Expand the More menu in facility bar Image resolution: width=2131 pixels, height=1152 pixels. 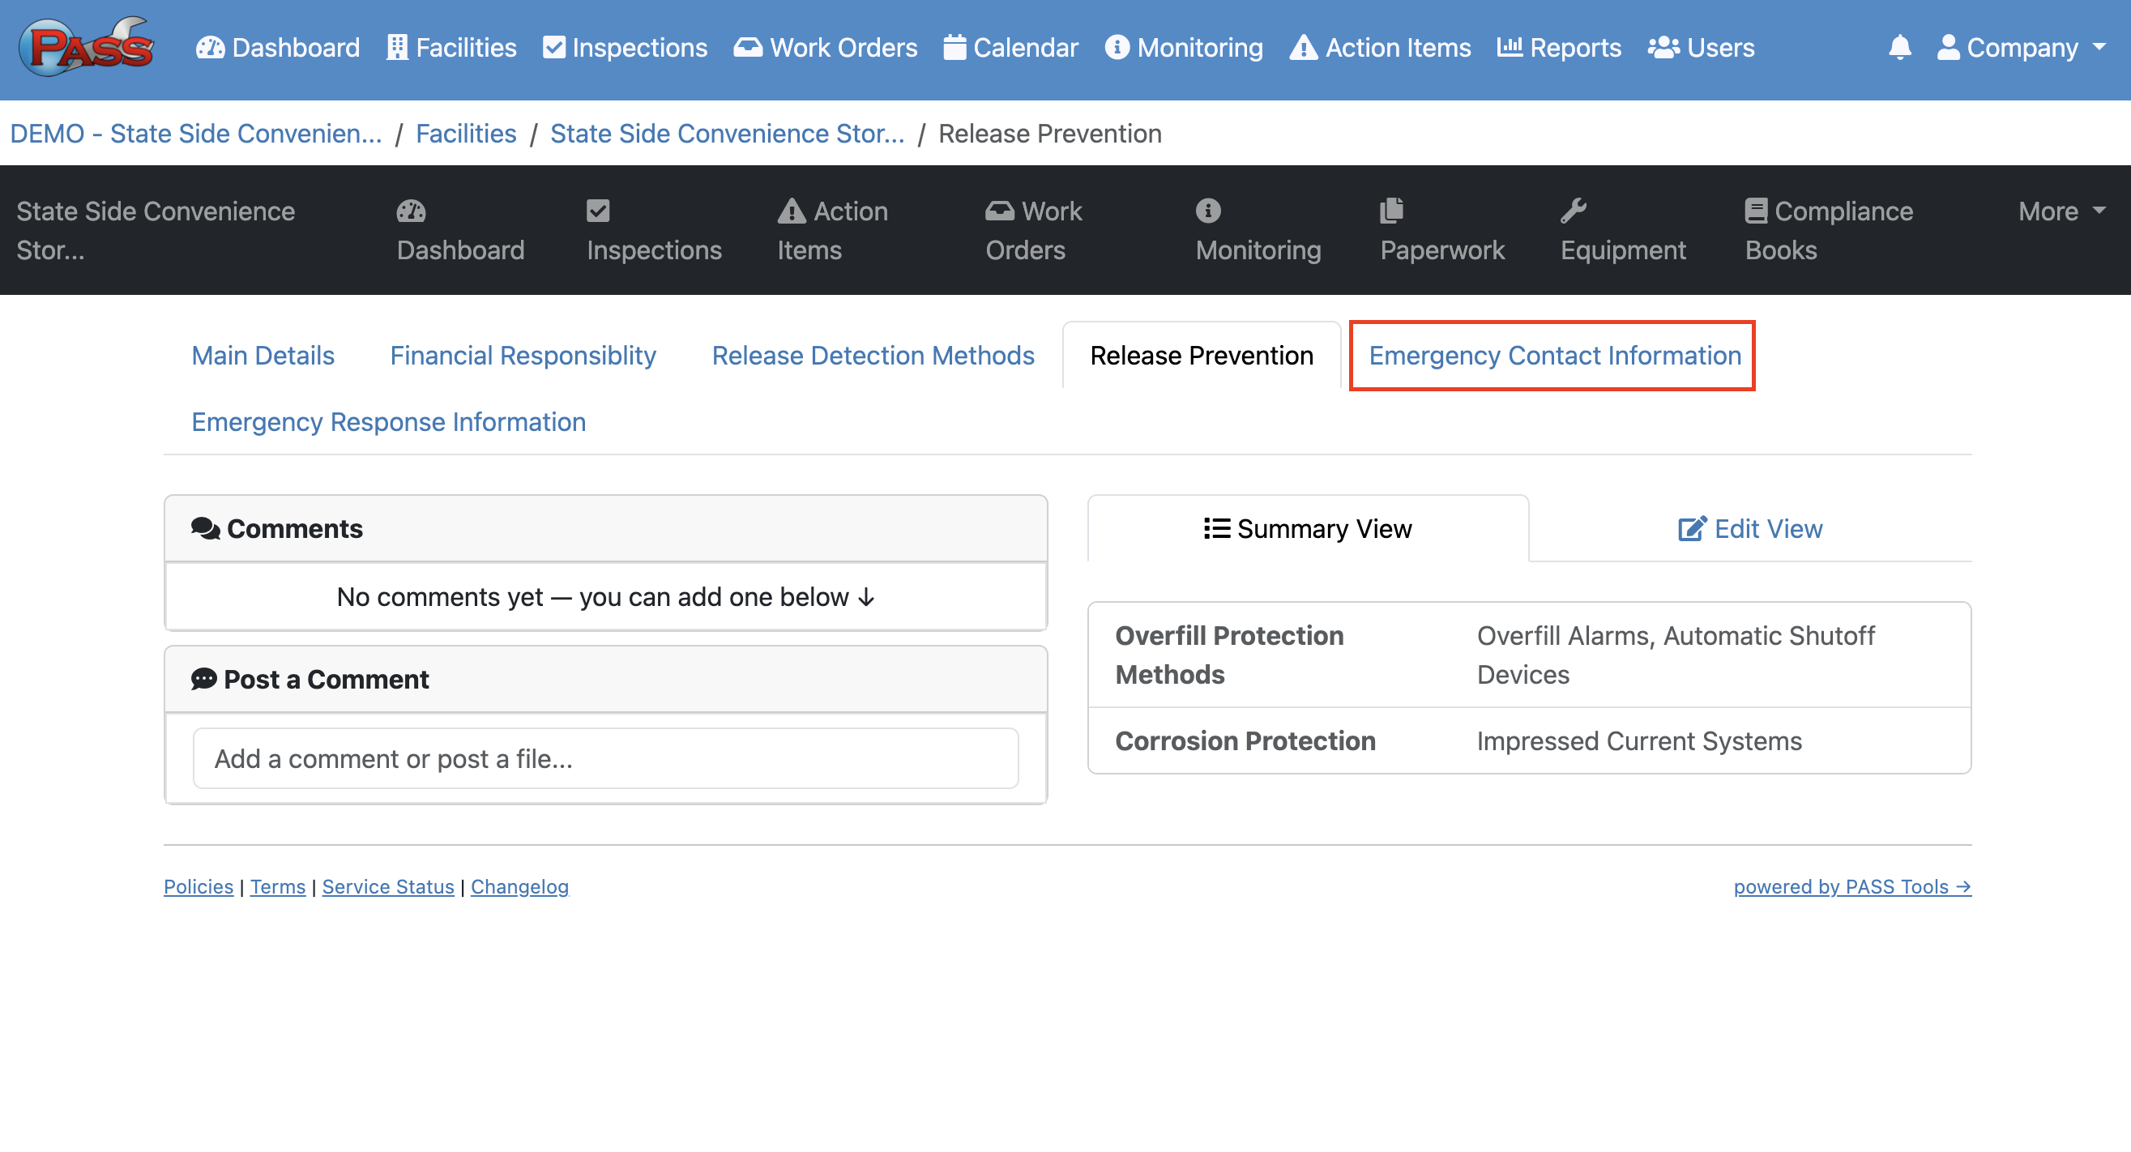[x=2060, y=211]
